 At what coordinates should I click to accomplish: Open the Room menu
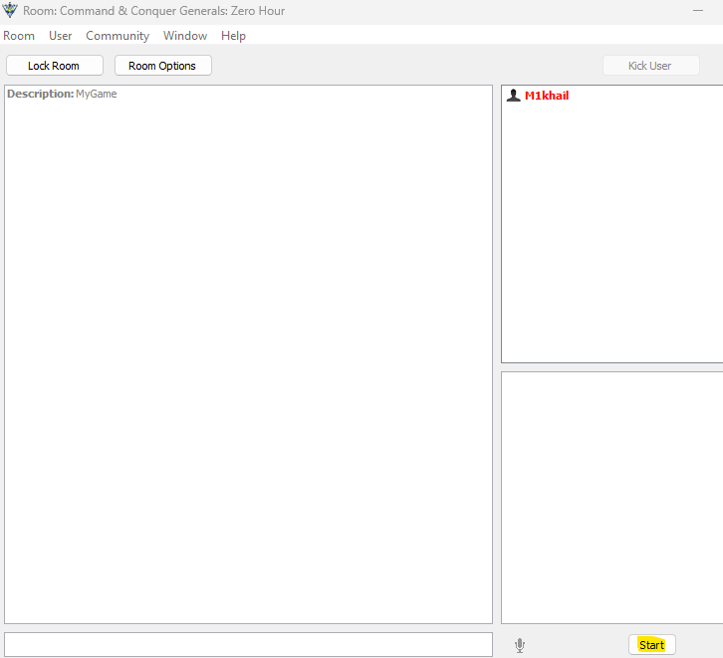(19, 36)
